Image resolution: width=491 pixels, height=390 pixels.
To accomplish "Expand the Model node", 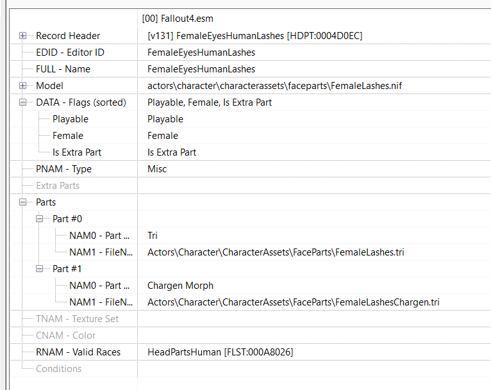I will (22, 86).
